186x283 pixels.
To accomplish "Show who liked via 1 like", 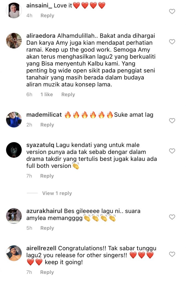I will (x=47, y=95).
